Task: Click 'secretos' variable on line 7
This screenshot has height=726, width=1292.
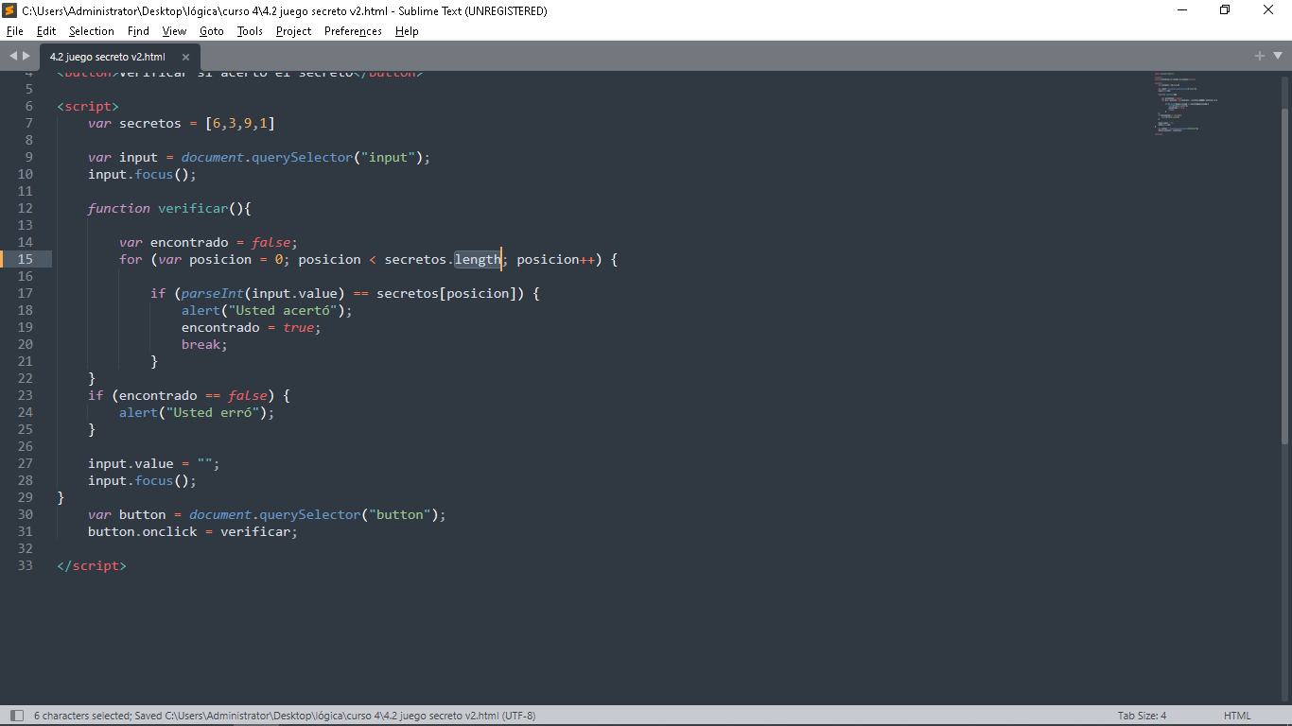Action: point(150,123)
